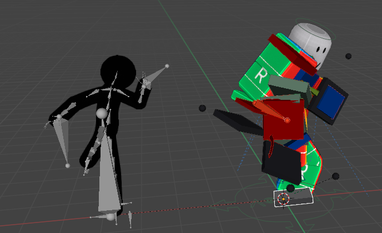The height and width of the screenshot is (233, 382).
Task: Click the gray bone sphere at stickman's foot
Action: [110, 217]
